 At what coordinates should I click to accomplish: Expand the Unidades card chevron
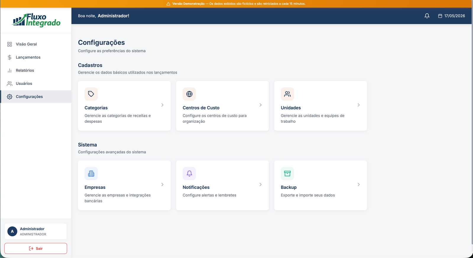coord(359,105)
